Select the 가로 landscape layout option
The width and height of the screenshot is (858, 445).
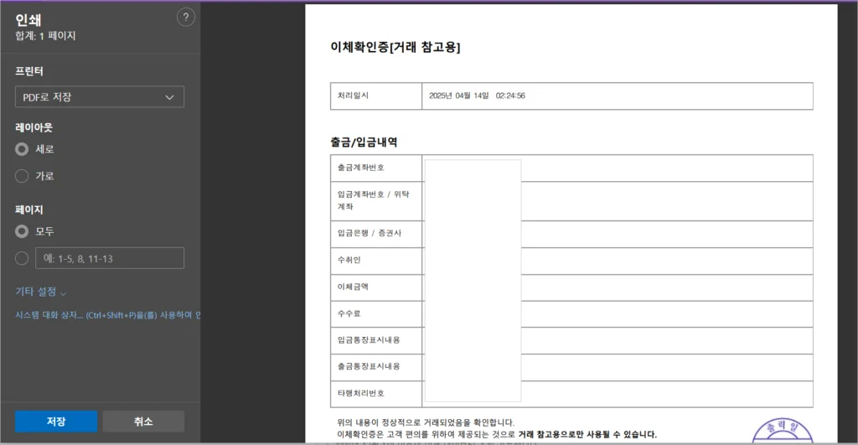(x=23, y=176)
